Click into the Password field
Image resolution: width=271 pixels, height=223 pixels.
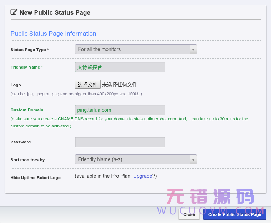coord(120,142)
